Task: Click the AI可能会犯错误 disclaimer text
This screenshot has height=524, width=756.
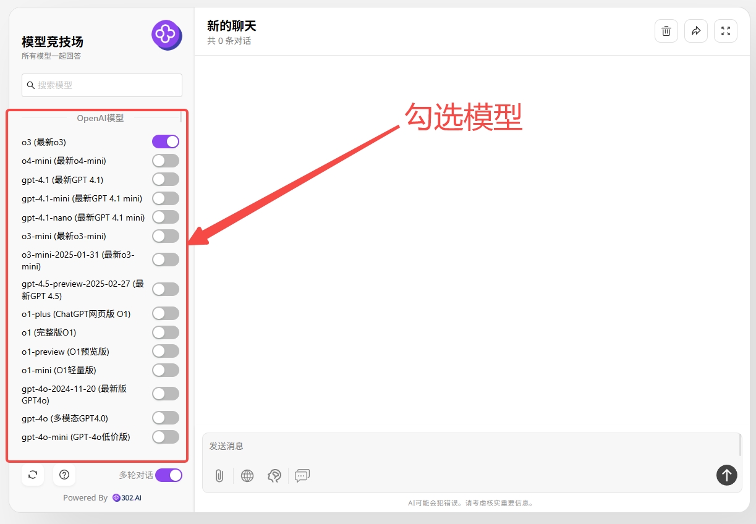Action: tap(470, 503)
